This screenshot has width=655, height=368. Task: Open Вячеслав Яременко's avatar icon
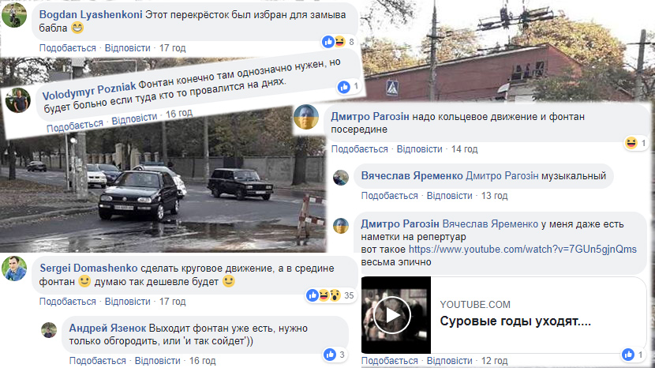pos(341,178)
